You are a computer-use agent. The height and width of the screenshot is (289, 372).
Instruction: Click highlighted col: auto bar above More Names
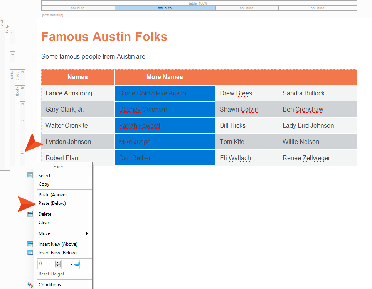(165, 8)
